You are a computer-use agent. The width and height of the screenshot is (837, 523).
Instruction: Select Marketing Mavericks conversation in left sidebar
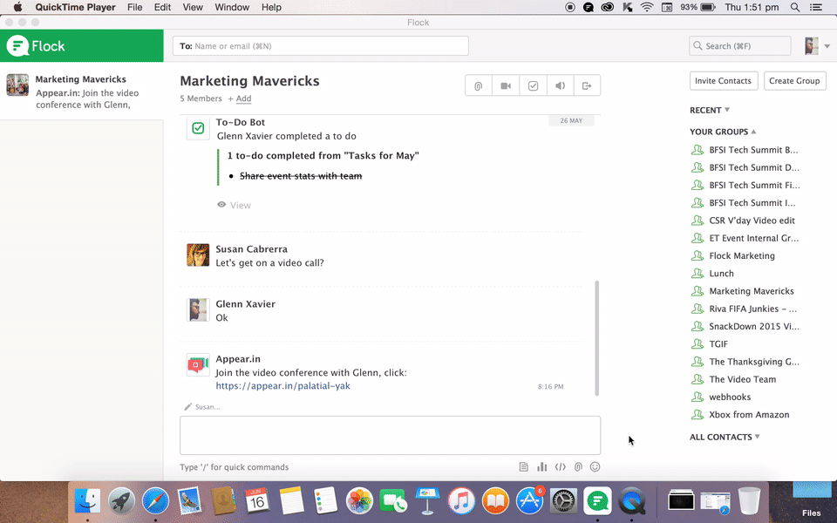pos(82,92)
